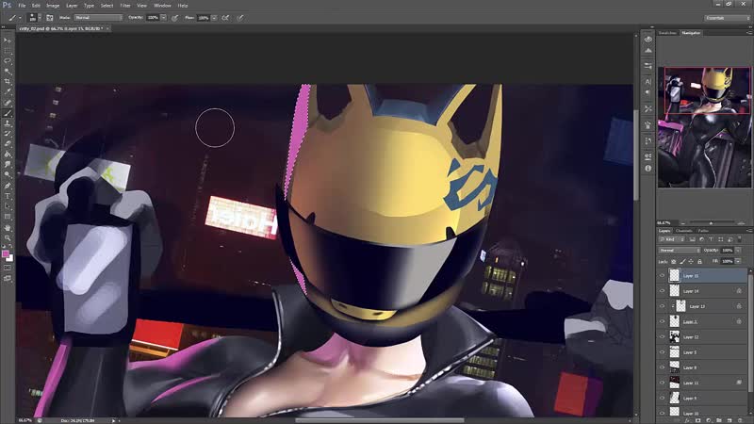Open the File menu
The image size is (754, 424).
click(22, 6)
